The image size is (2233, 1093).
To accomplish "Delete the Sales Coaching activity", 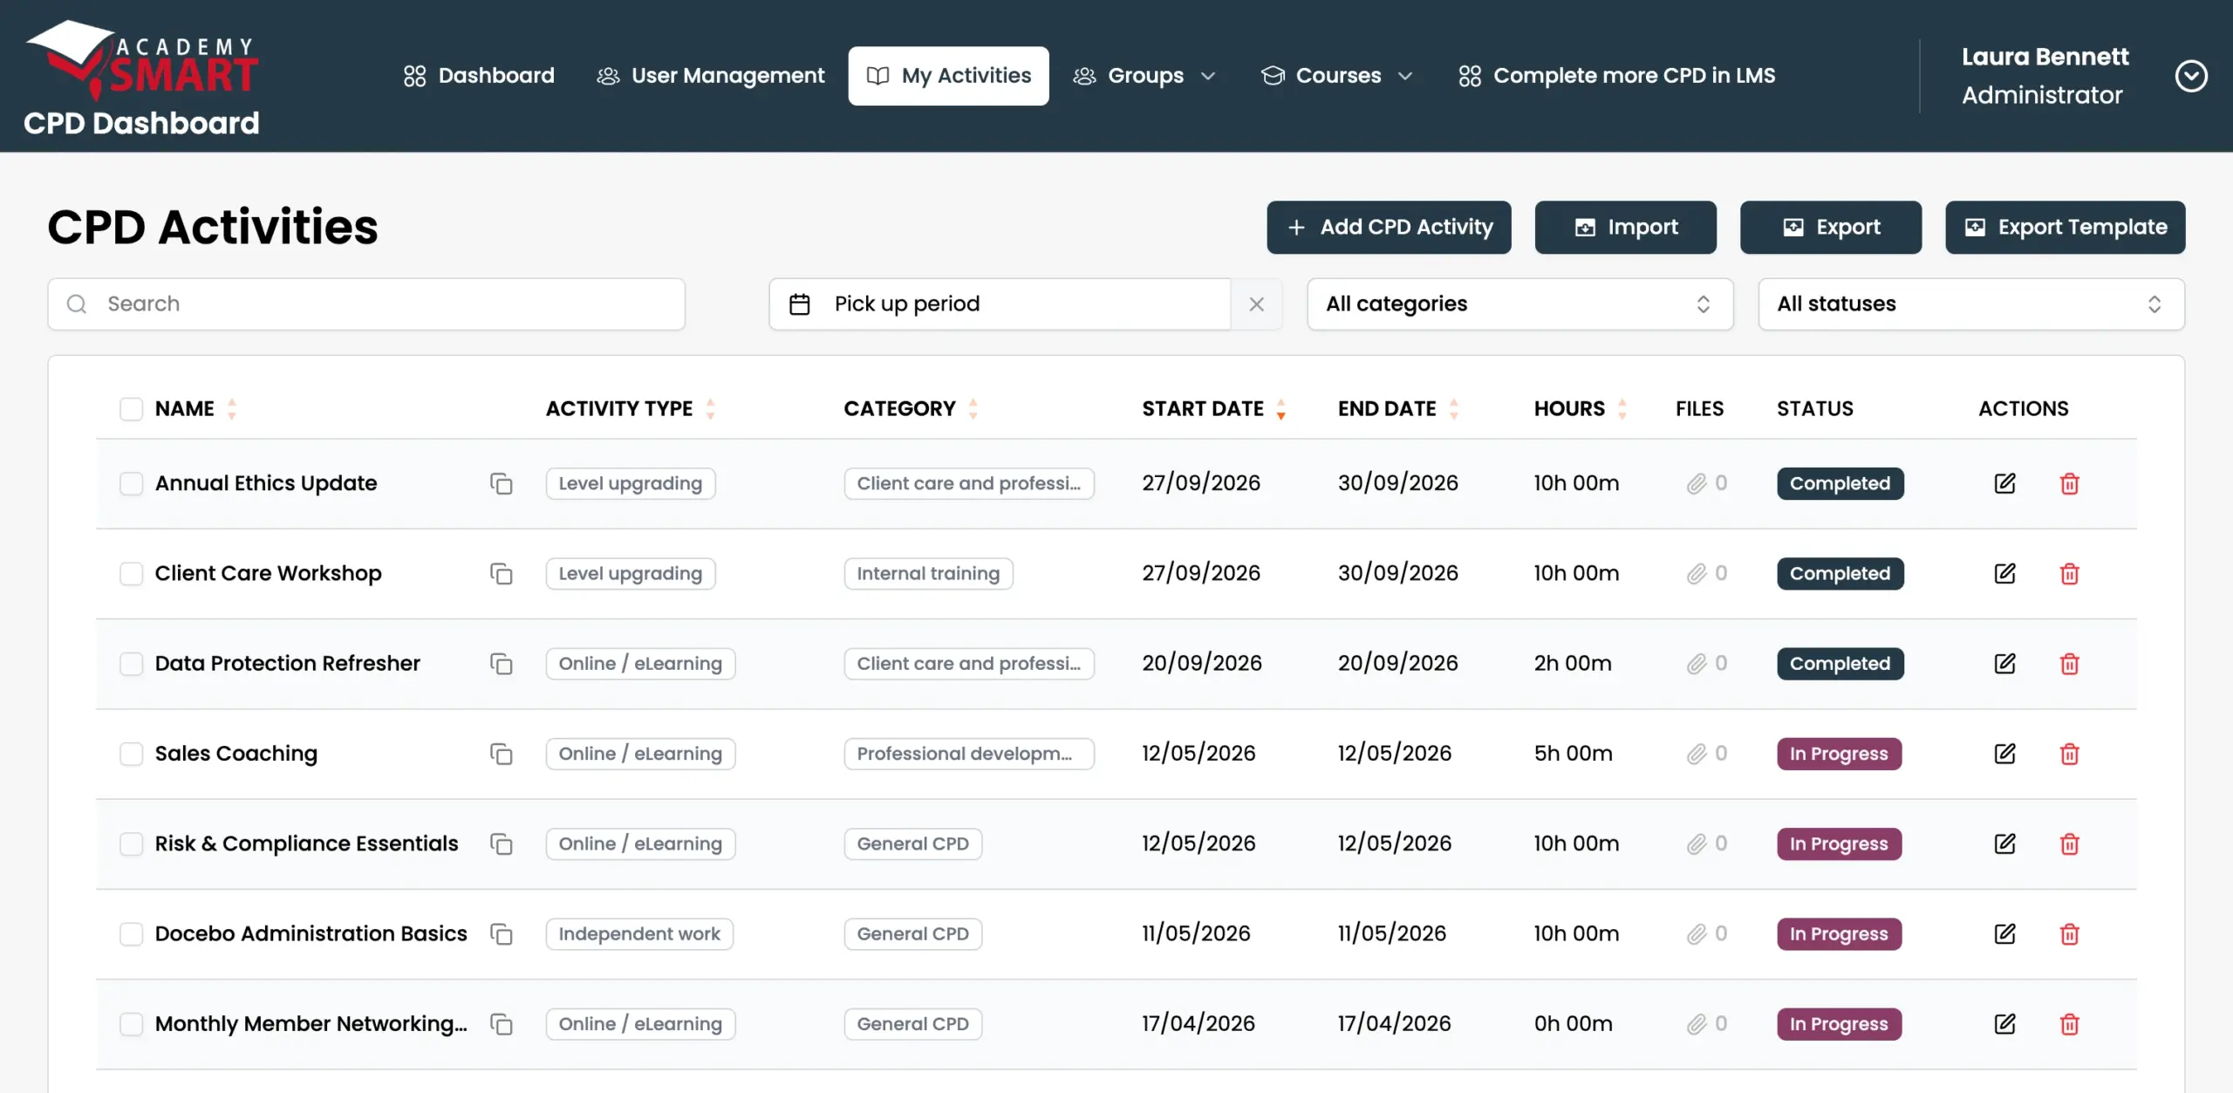I will pos(2069,754).
